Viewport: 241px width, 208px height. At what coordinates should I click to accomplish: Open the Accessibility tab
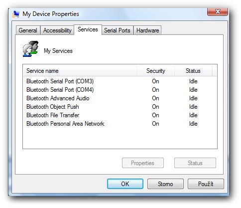click(57, 30)
